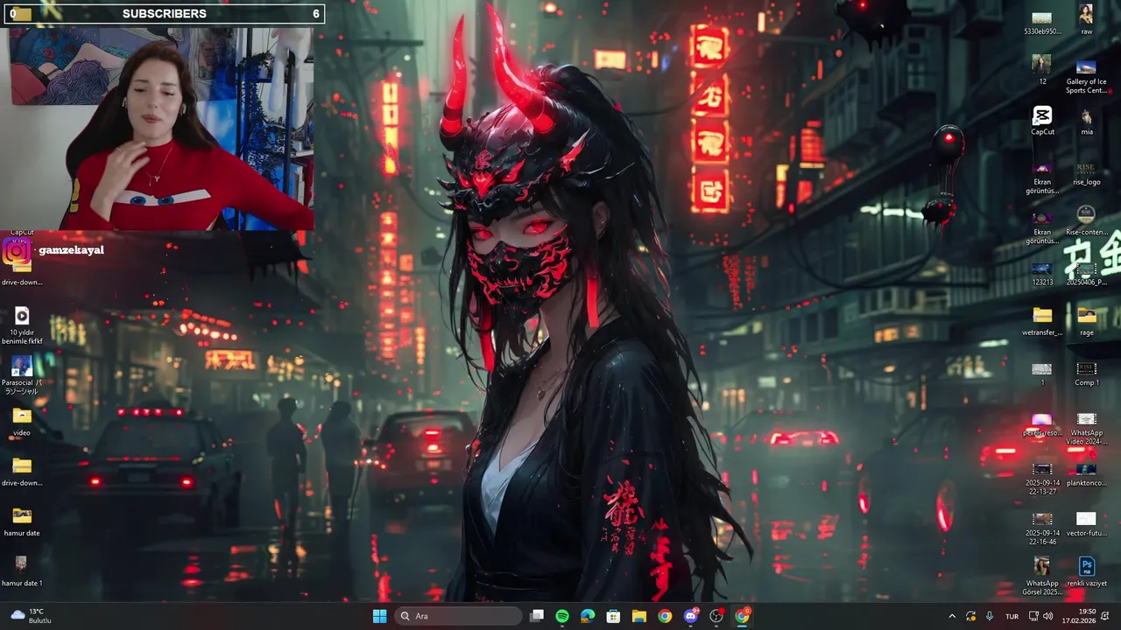Image resolution: width=1121 pixels, height=630 pixels.
Task: Select the 'hamur date 1' desktop file
Action: 22,571
